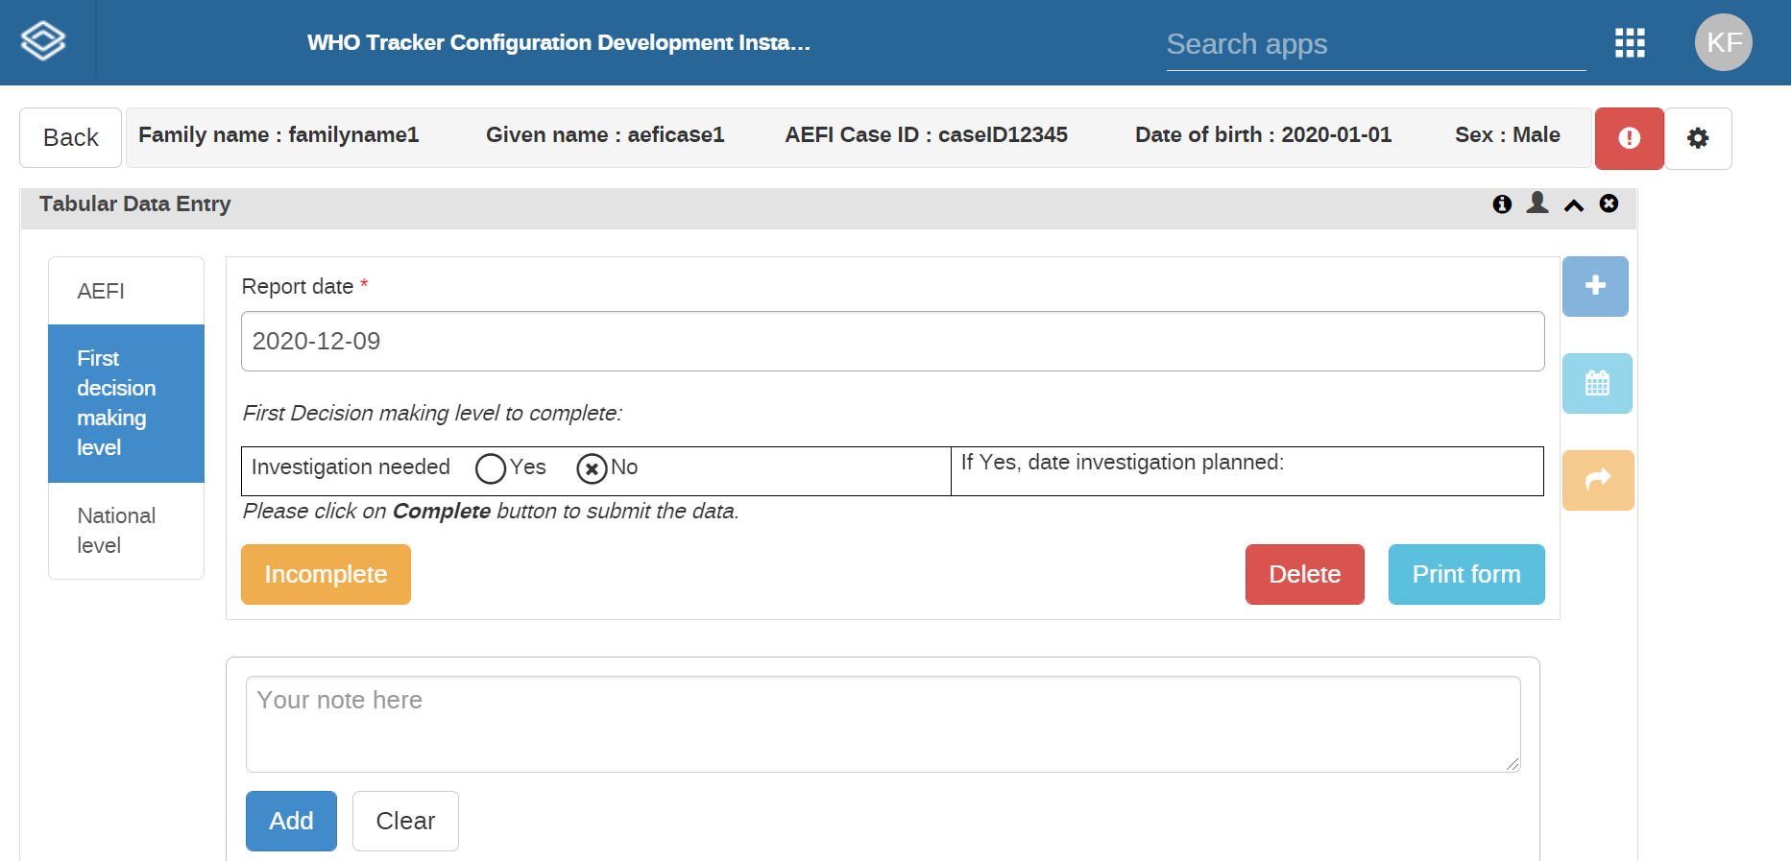
Task: Click the person icon in Tabular Data Entry header
Action: (x=1537, y=203)
